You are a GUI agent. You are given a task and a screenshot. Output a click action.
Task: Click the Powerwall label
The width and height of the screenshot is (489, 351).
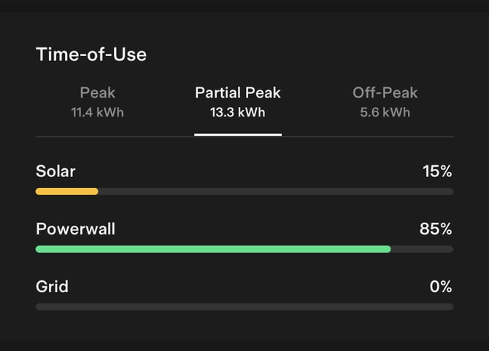coord(75,229)
